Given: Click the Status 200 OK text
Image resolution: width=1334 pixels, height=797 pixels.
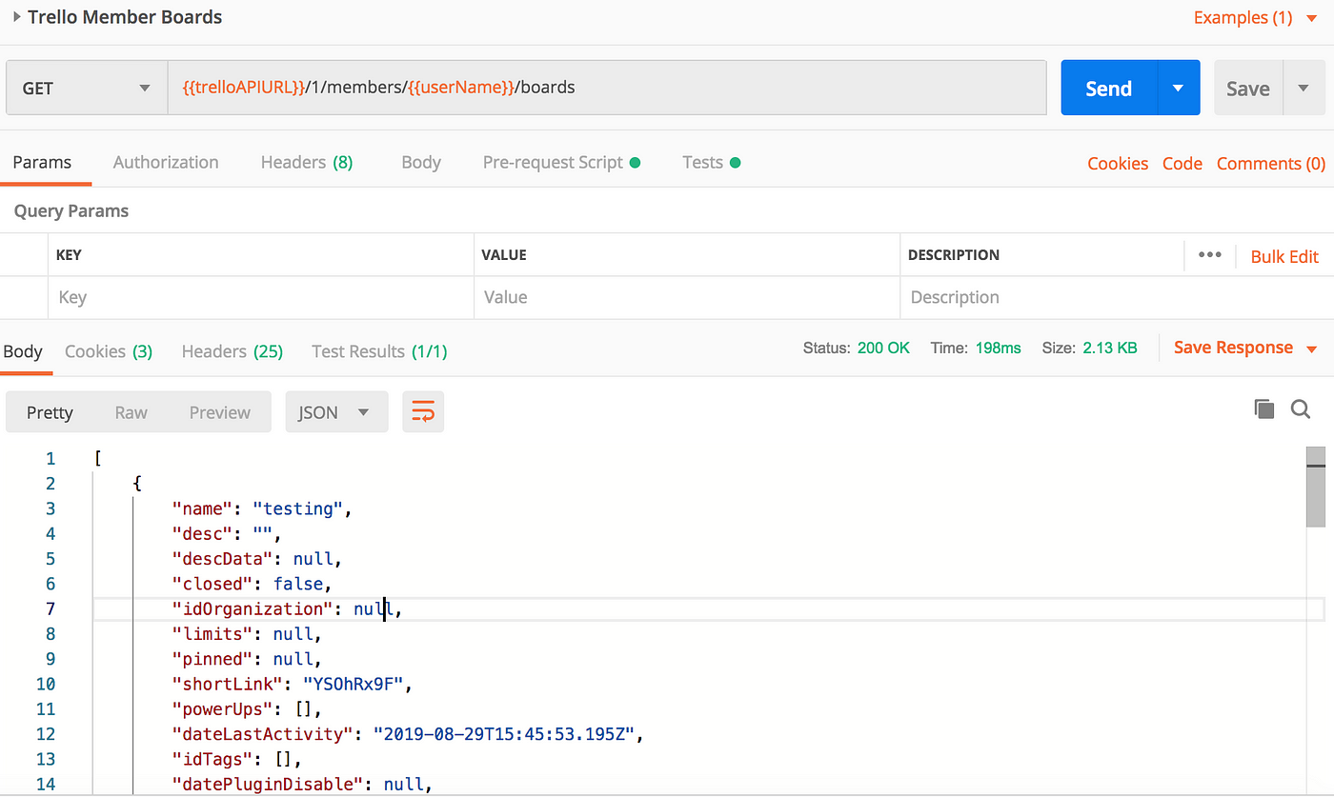Looking at the screenshot, I should click(857, 348).
